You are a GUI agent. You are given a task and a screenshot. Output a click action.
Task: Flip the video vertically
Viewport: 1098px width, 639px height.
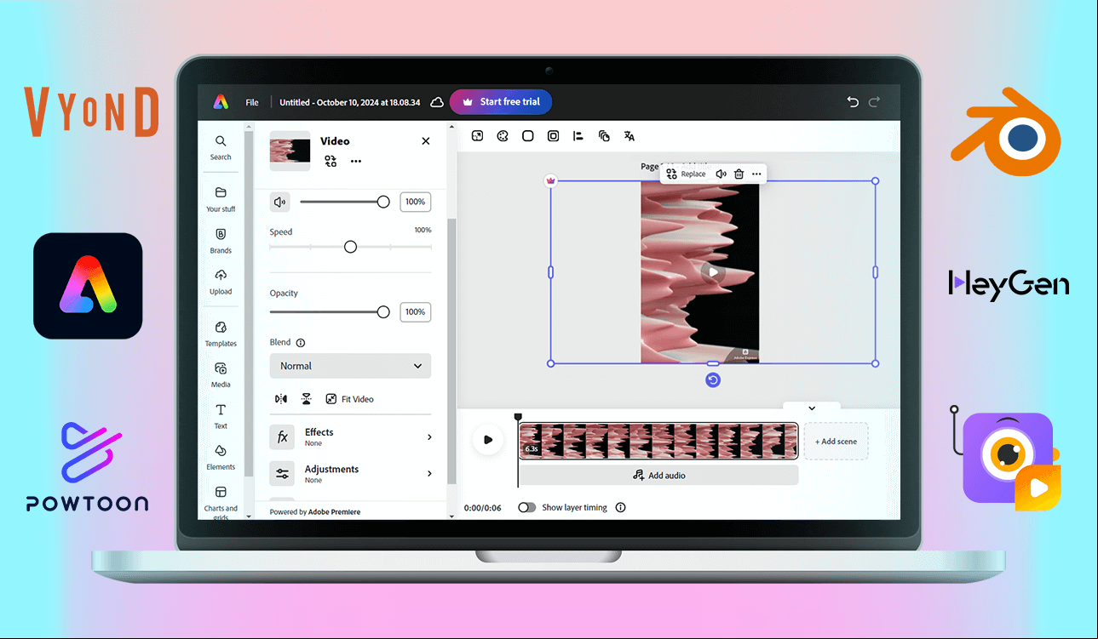pyautogui.click(x=307, y=399)
